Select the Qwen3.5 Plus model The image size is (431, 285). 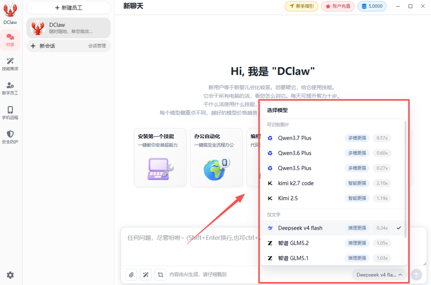coord(332,168)
